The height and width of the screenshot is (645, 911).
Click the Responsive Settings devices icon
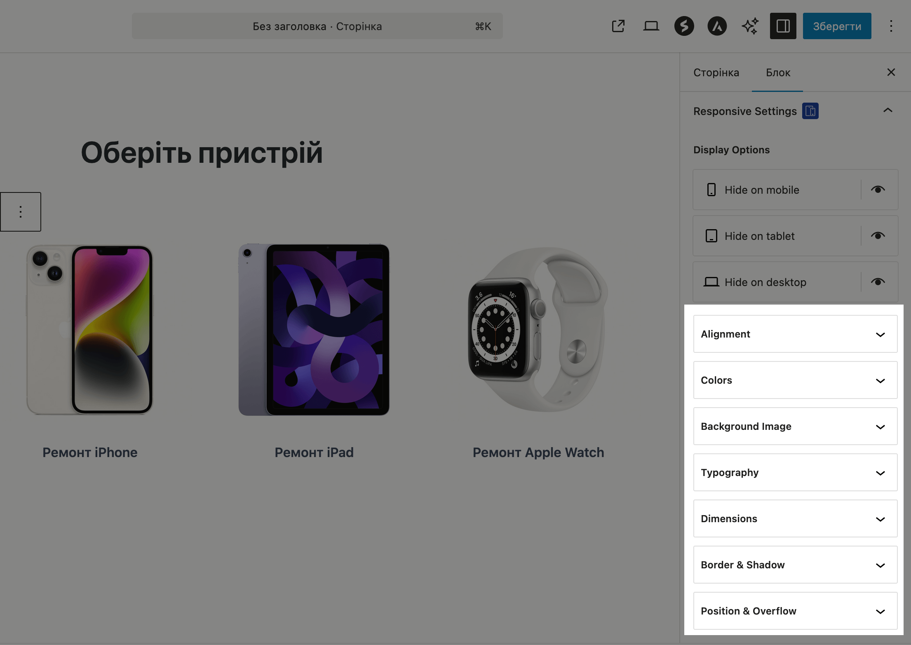click(x=810, y=111)
